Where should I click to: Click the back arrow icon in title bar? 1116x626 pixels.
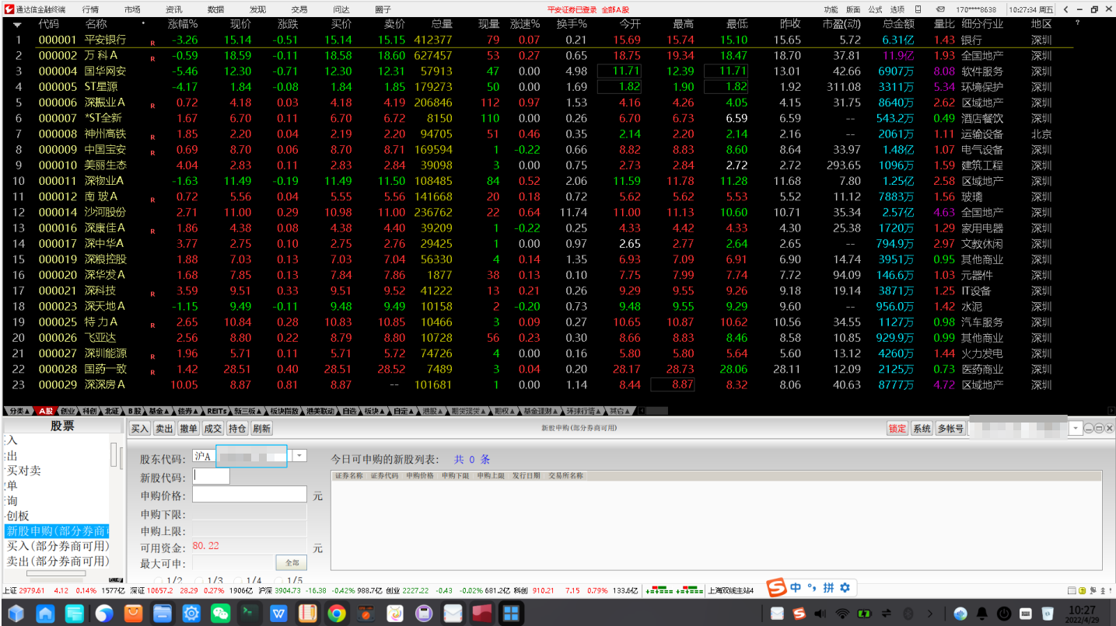[1065, 9]
